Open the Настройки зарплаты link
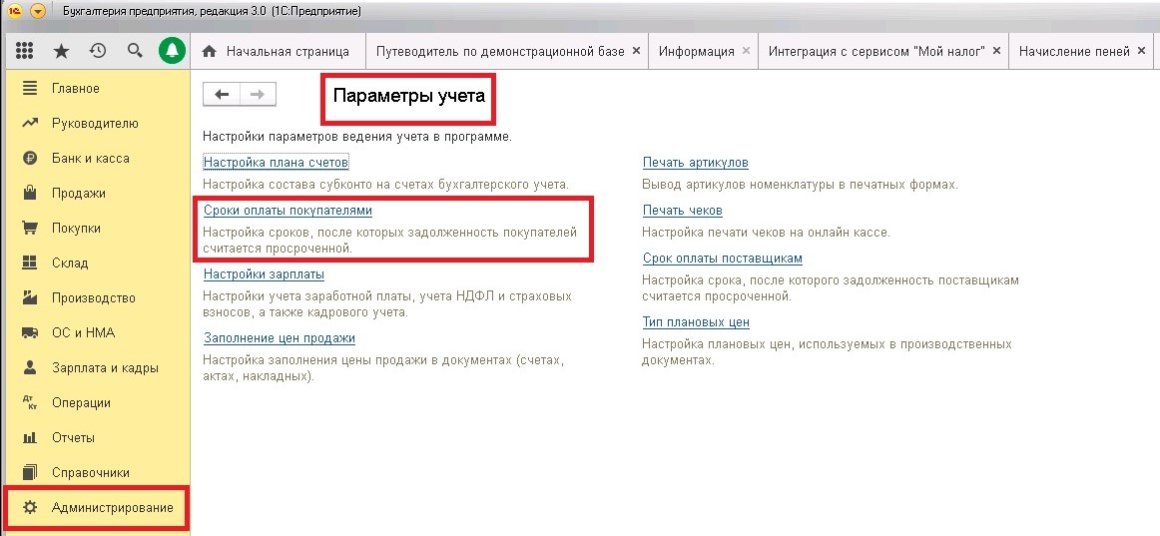The height and width of the screenshot is (536, 1160). (264, 274)
